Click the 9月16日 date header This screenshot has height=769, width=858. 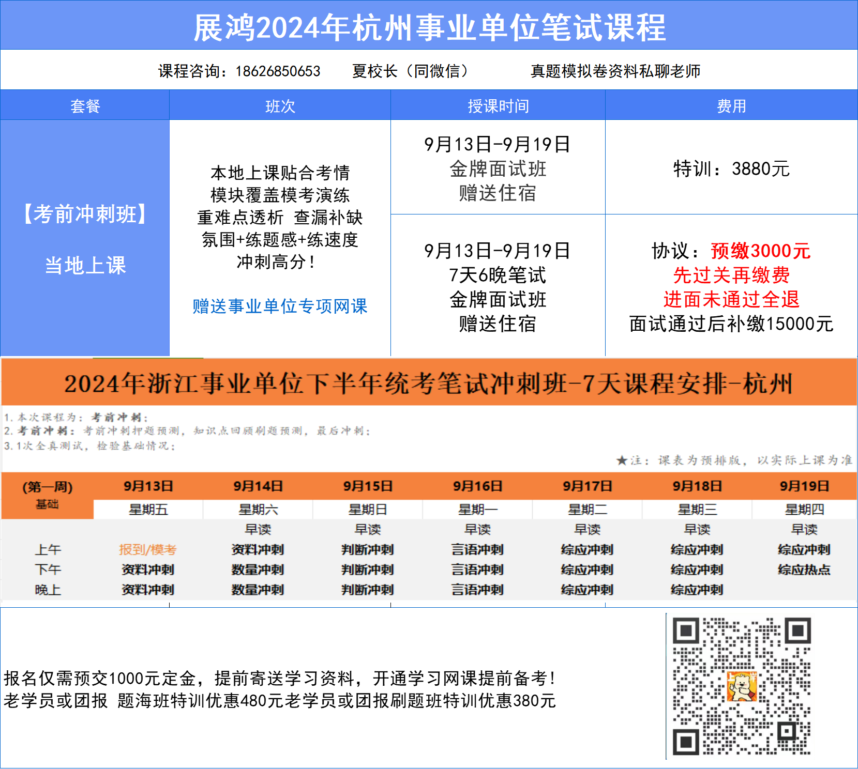[x=477, y=486]
